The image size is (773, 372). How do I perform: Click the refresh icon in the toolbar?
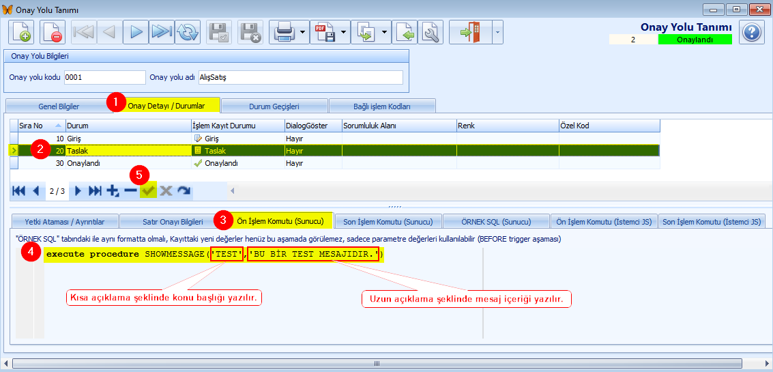pyautogui.click(x=188, y=32)
